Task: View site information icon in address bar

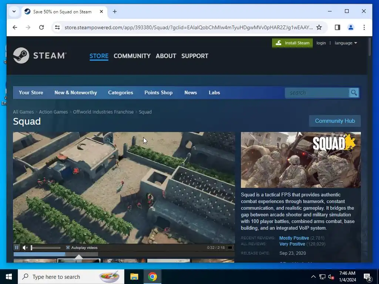Action: [x=57, y=27]
